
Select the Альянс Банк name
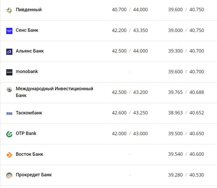pyautogui.click(x=30, y=51)
